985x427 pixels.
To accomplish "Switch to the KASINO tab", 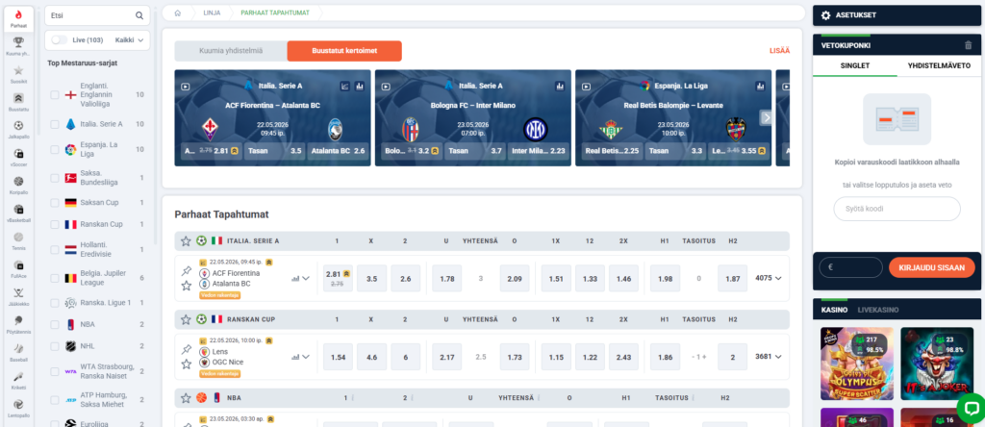I will pos(834,310).
